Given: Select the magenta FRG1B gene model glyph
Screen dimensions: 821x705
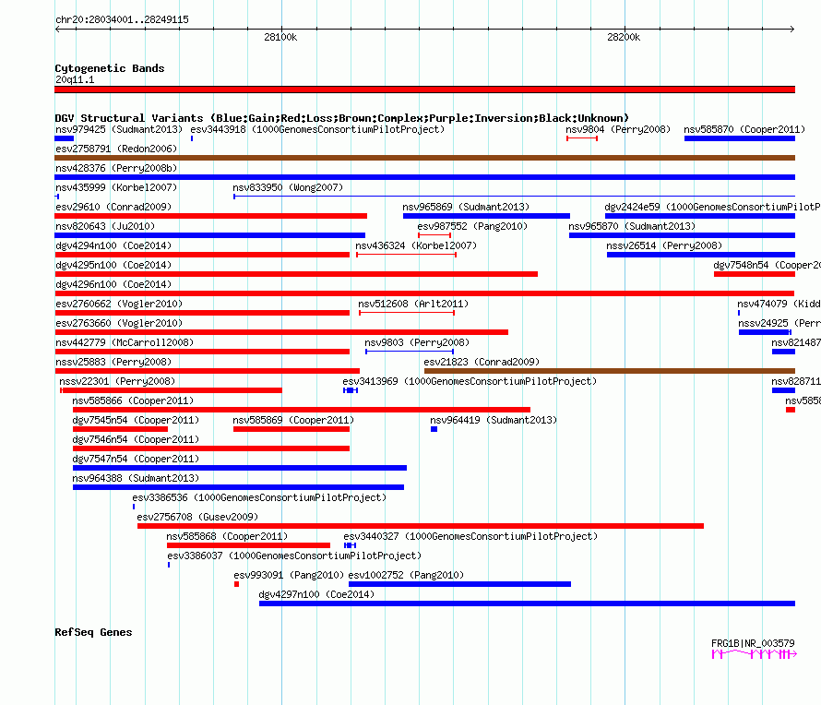Looking at the screenshot, I should pos(754,653).
